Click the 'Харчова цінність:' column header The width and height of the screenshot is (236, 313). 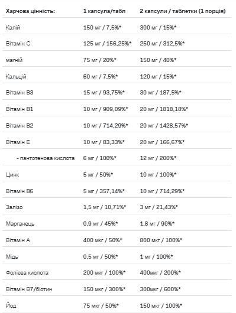point(30,11)
